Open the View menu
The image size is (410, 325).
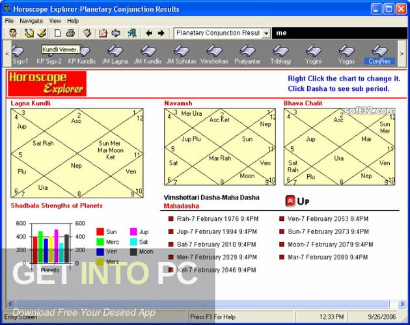tap(55, 21)
